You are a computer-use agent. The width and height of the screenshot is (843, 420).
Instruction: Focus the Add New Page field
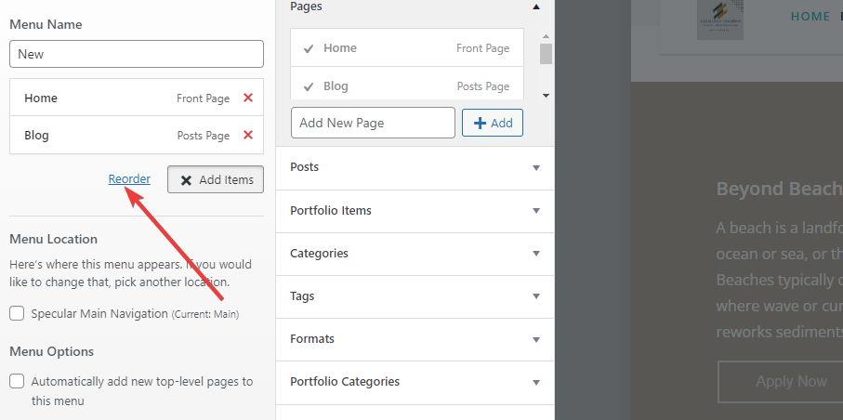point(373,123)
